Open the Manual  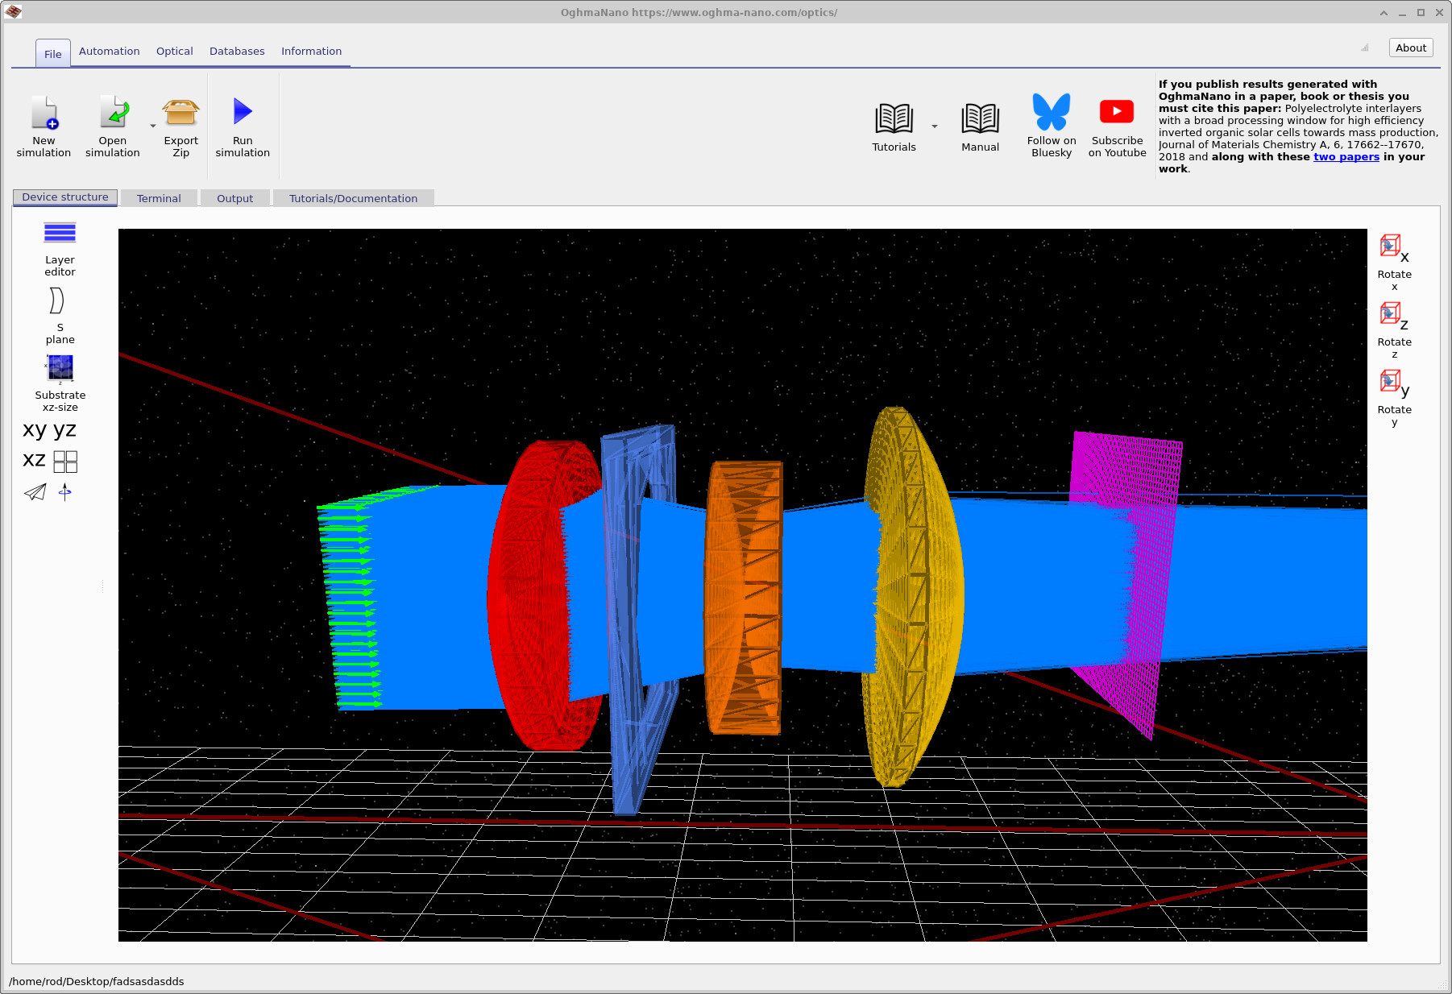coord(980,121)
